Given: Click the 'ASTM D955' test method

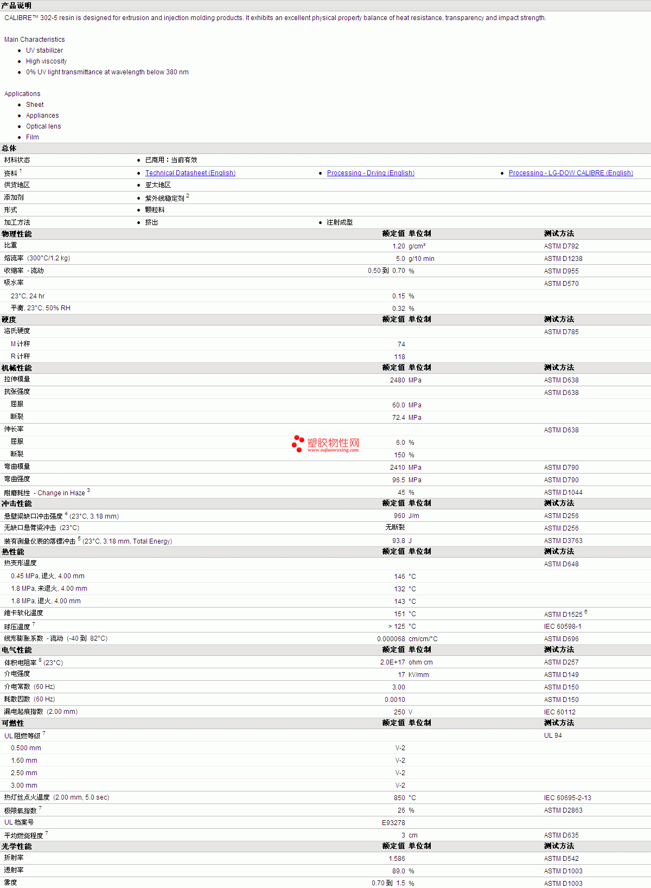Looking at the screenshot, I should point(561,271).
